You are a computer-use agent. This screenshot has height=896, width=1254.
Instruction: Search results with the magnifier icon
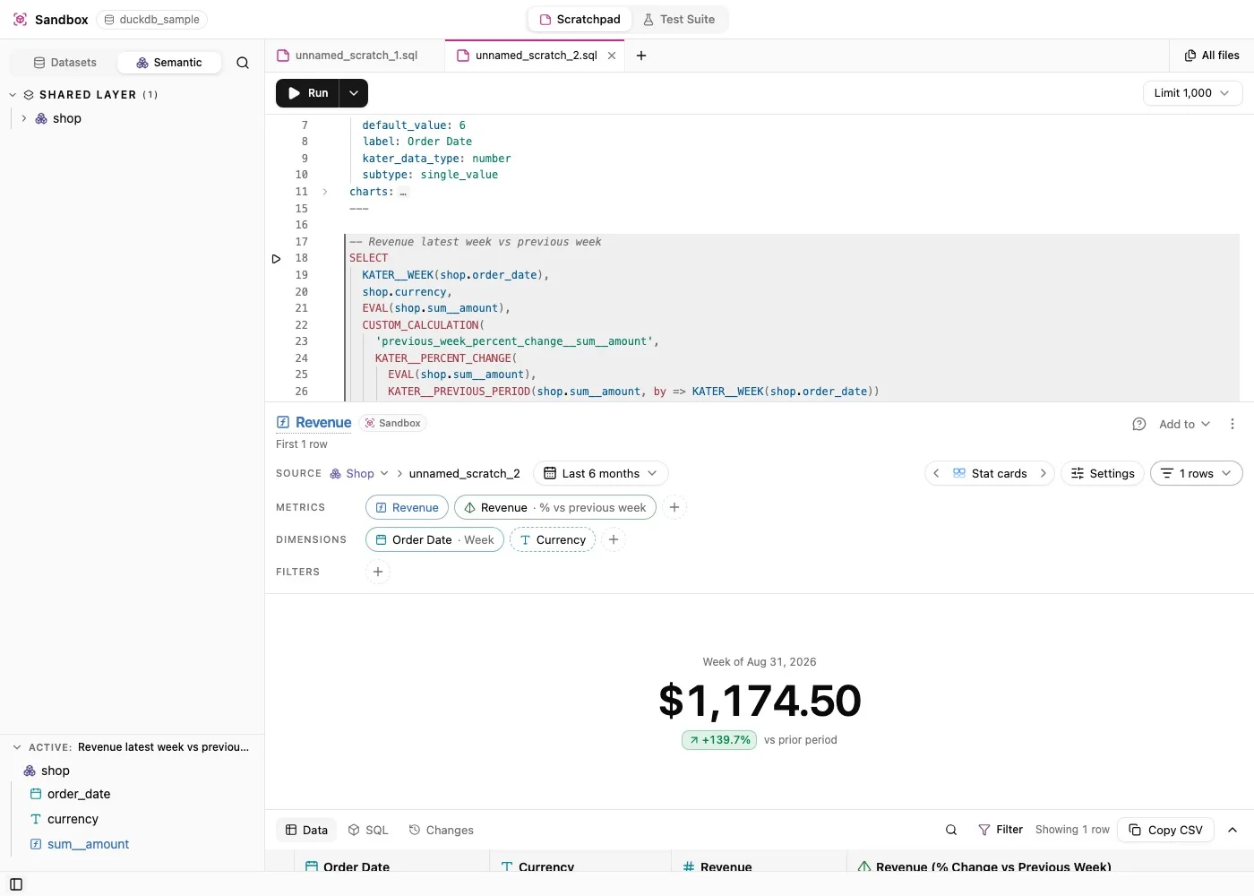951,830
